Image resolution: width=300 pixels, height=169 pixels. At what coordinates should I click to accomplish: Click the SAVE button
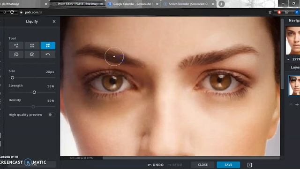(228, 165)
